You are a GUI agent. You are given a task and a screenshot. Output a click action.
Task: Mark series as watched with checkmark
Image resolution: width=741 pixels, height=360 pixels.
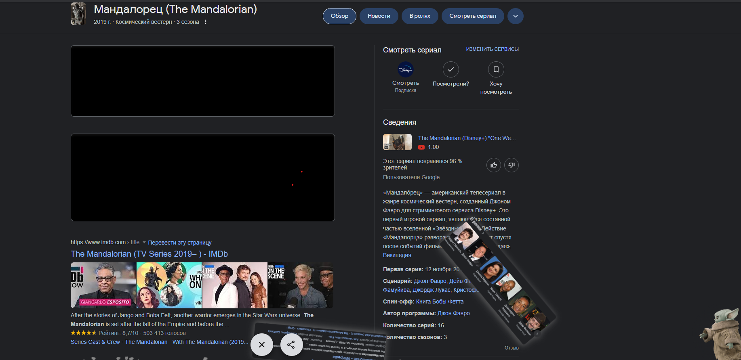451,69
